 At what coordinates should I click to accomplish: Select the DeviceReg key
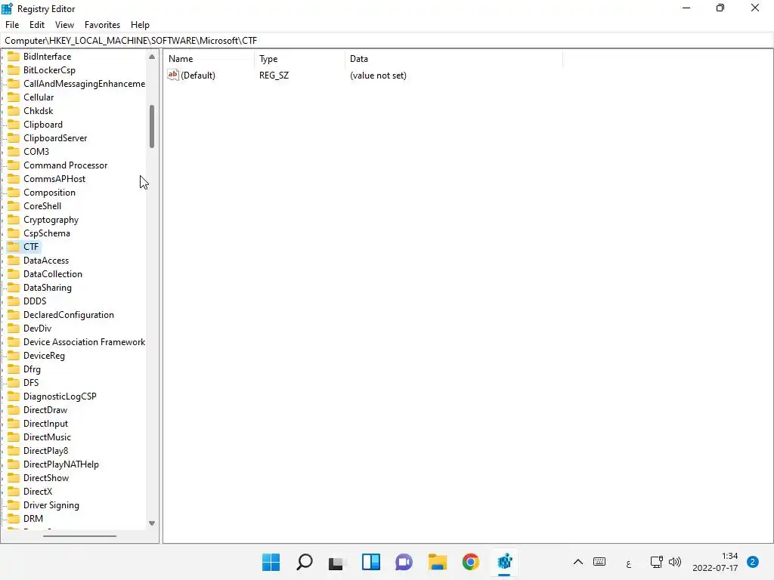click(44, 356)
